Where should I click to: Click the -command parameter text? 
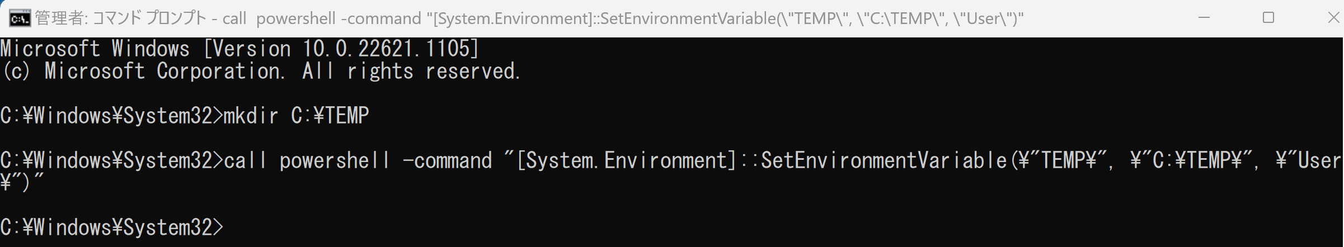(447, 160)
